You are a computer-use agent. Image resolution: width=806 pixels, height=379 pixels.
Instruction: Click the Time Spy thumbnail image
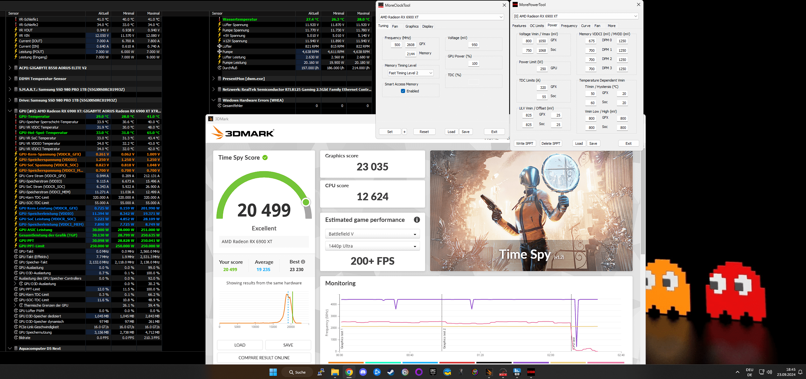coord(531,211)
